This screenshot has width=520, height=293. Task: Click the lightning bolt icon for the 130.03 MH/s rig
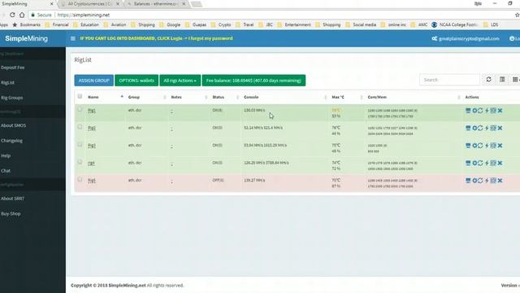click(487, 111)
